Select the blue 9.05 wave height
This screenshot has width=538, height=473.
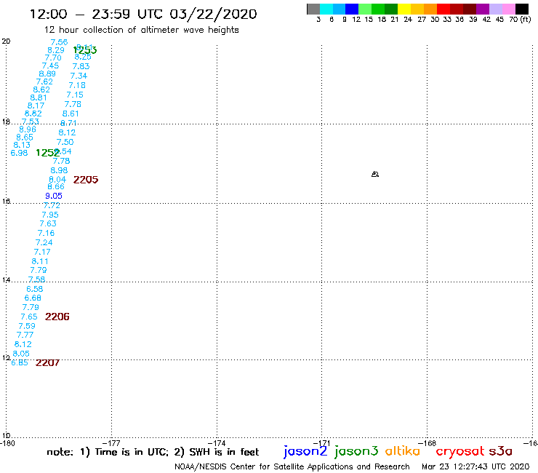54,196
